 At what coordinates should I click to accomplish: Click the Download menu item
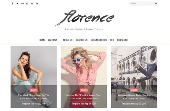click(122, 40)
